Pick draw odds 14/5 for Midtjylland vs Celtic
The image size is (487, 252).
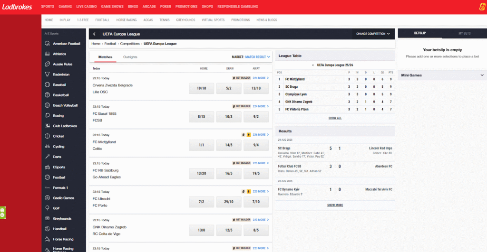click(228, 145)
